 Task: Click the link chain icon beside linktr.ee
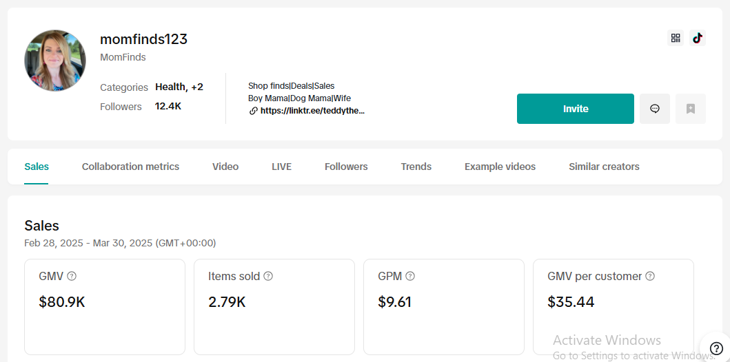click(x=253, y=111)
